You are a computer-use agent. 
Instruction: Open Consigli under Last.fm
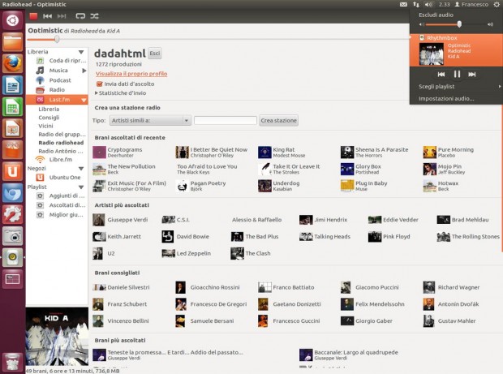coord(49,118)
